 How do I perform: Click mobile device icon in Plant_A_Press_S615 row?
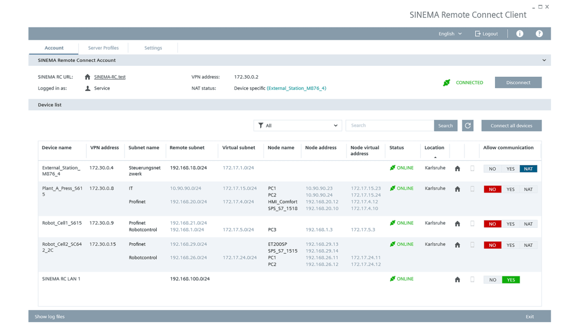click(472, 189)
